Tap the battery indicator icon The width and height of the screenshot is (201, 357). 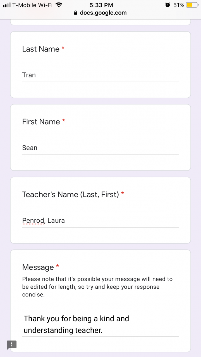pyautogui.click(x=192, y=5)
